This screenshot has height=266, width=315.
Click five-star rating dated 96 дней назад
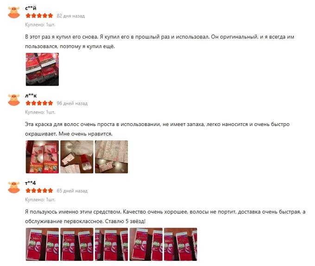coord(39,103)
